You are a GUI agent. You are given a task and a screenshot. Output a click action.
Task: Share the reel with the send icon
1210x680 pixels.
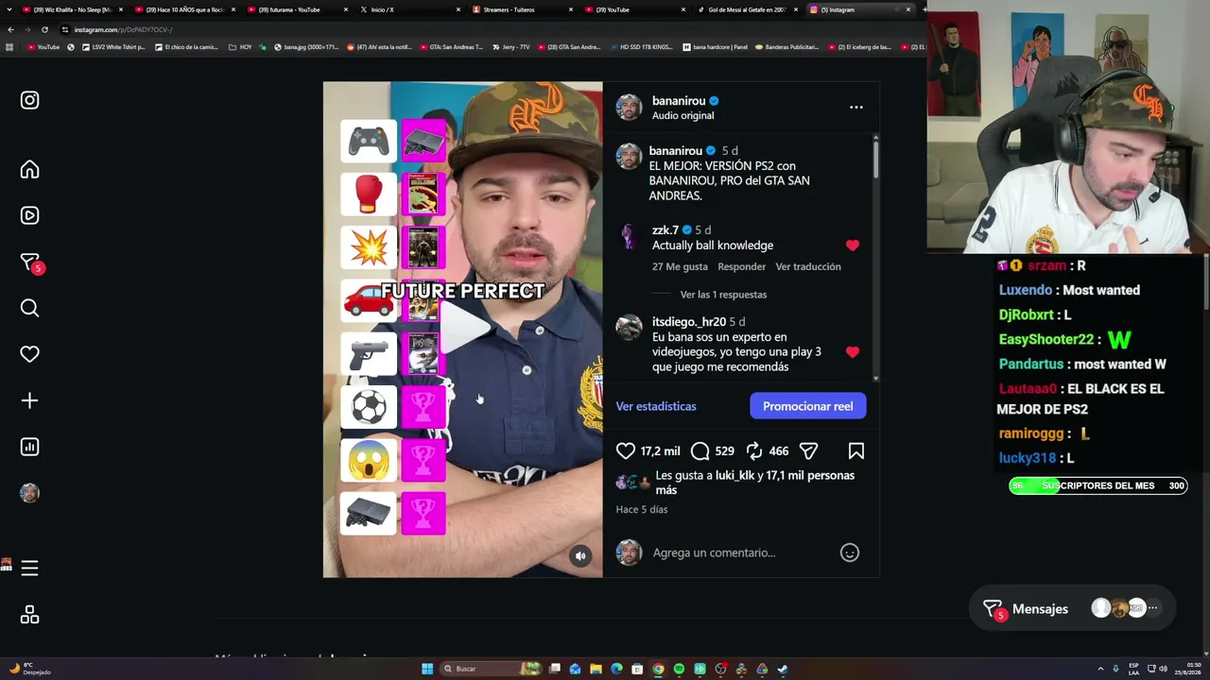coord(808,451)
